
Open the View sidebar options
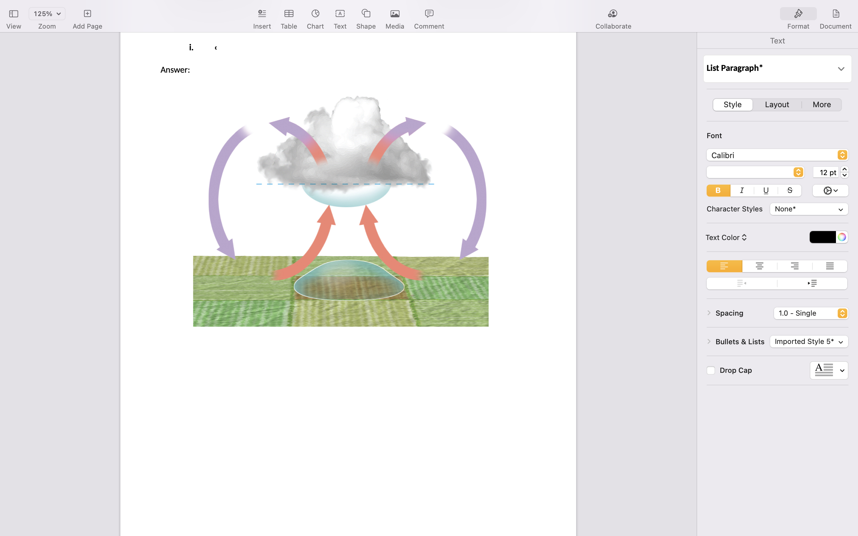(13, 14)
